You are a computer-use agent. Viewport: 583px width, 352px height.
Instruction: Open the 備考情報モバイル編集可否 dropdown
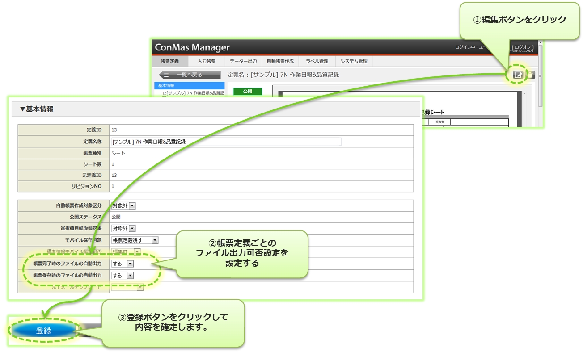click(x=126, y=252)
